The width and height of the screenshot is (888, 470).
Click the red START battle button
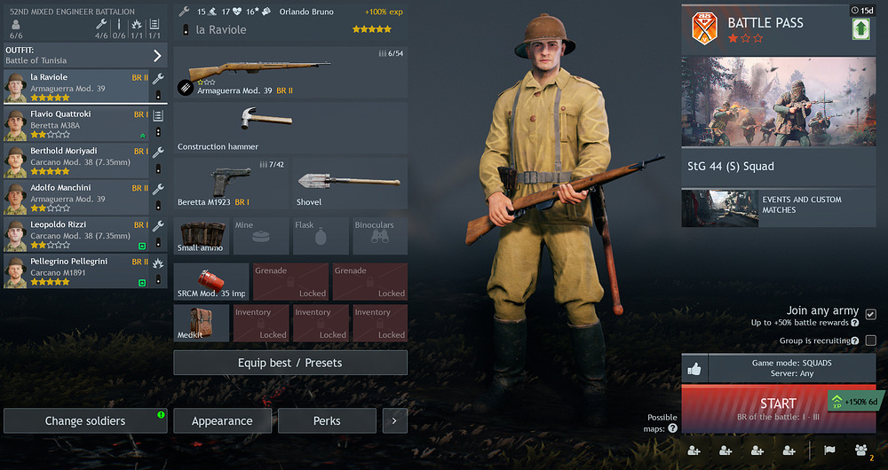778,409
